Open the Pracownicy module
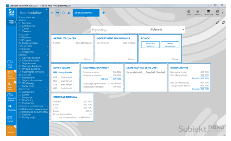 [28, 103]
